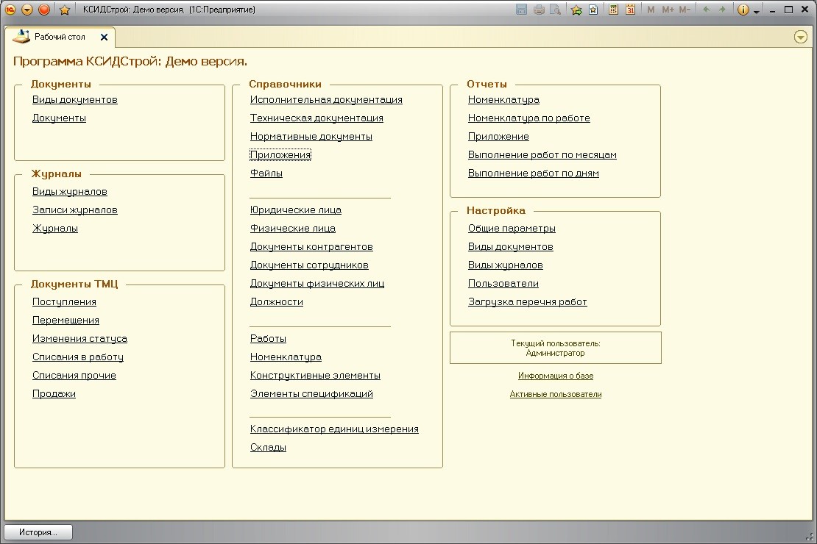The image size is (817, 544).
Task: Click the Save diskette icon
Action: pyautogui.click(x=522, y=10)
